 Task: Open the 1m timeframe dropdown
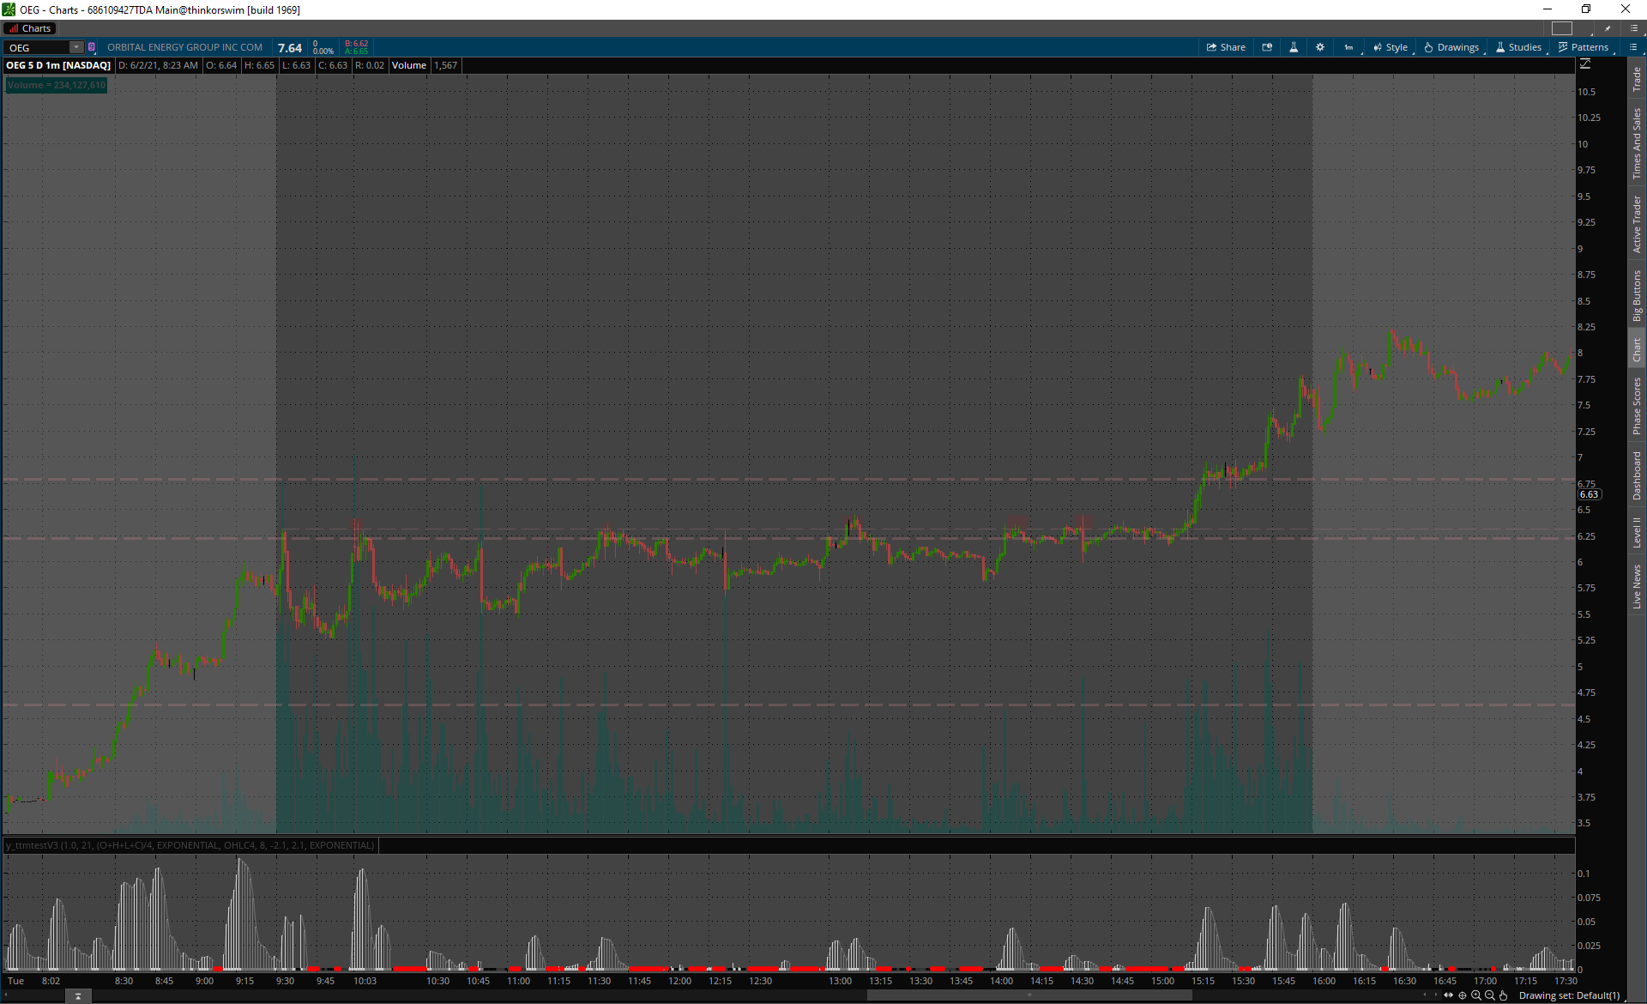coord(1348,47)
